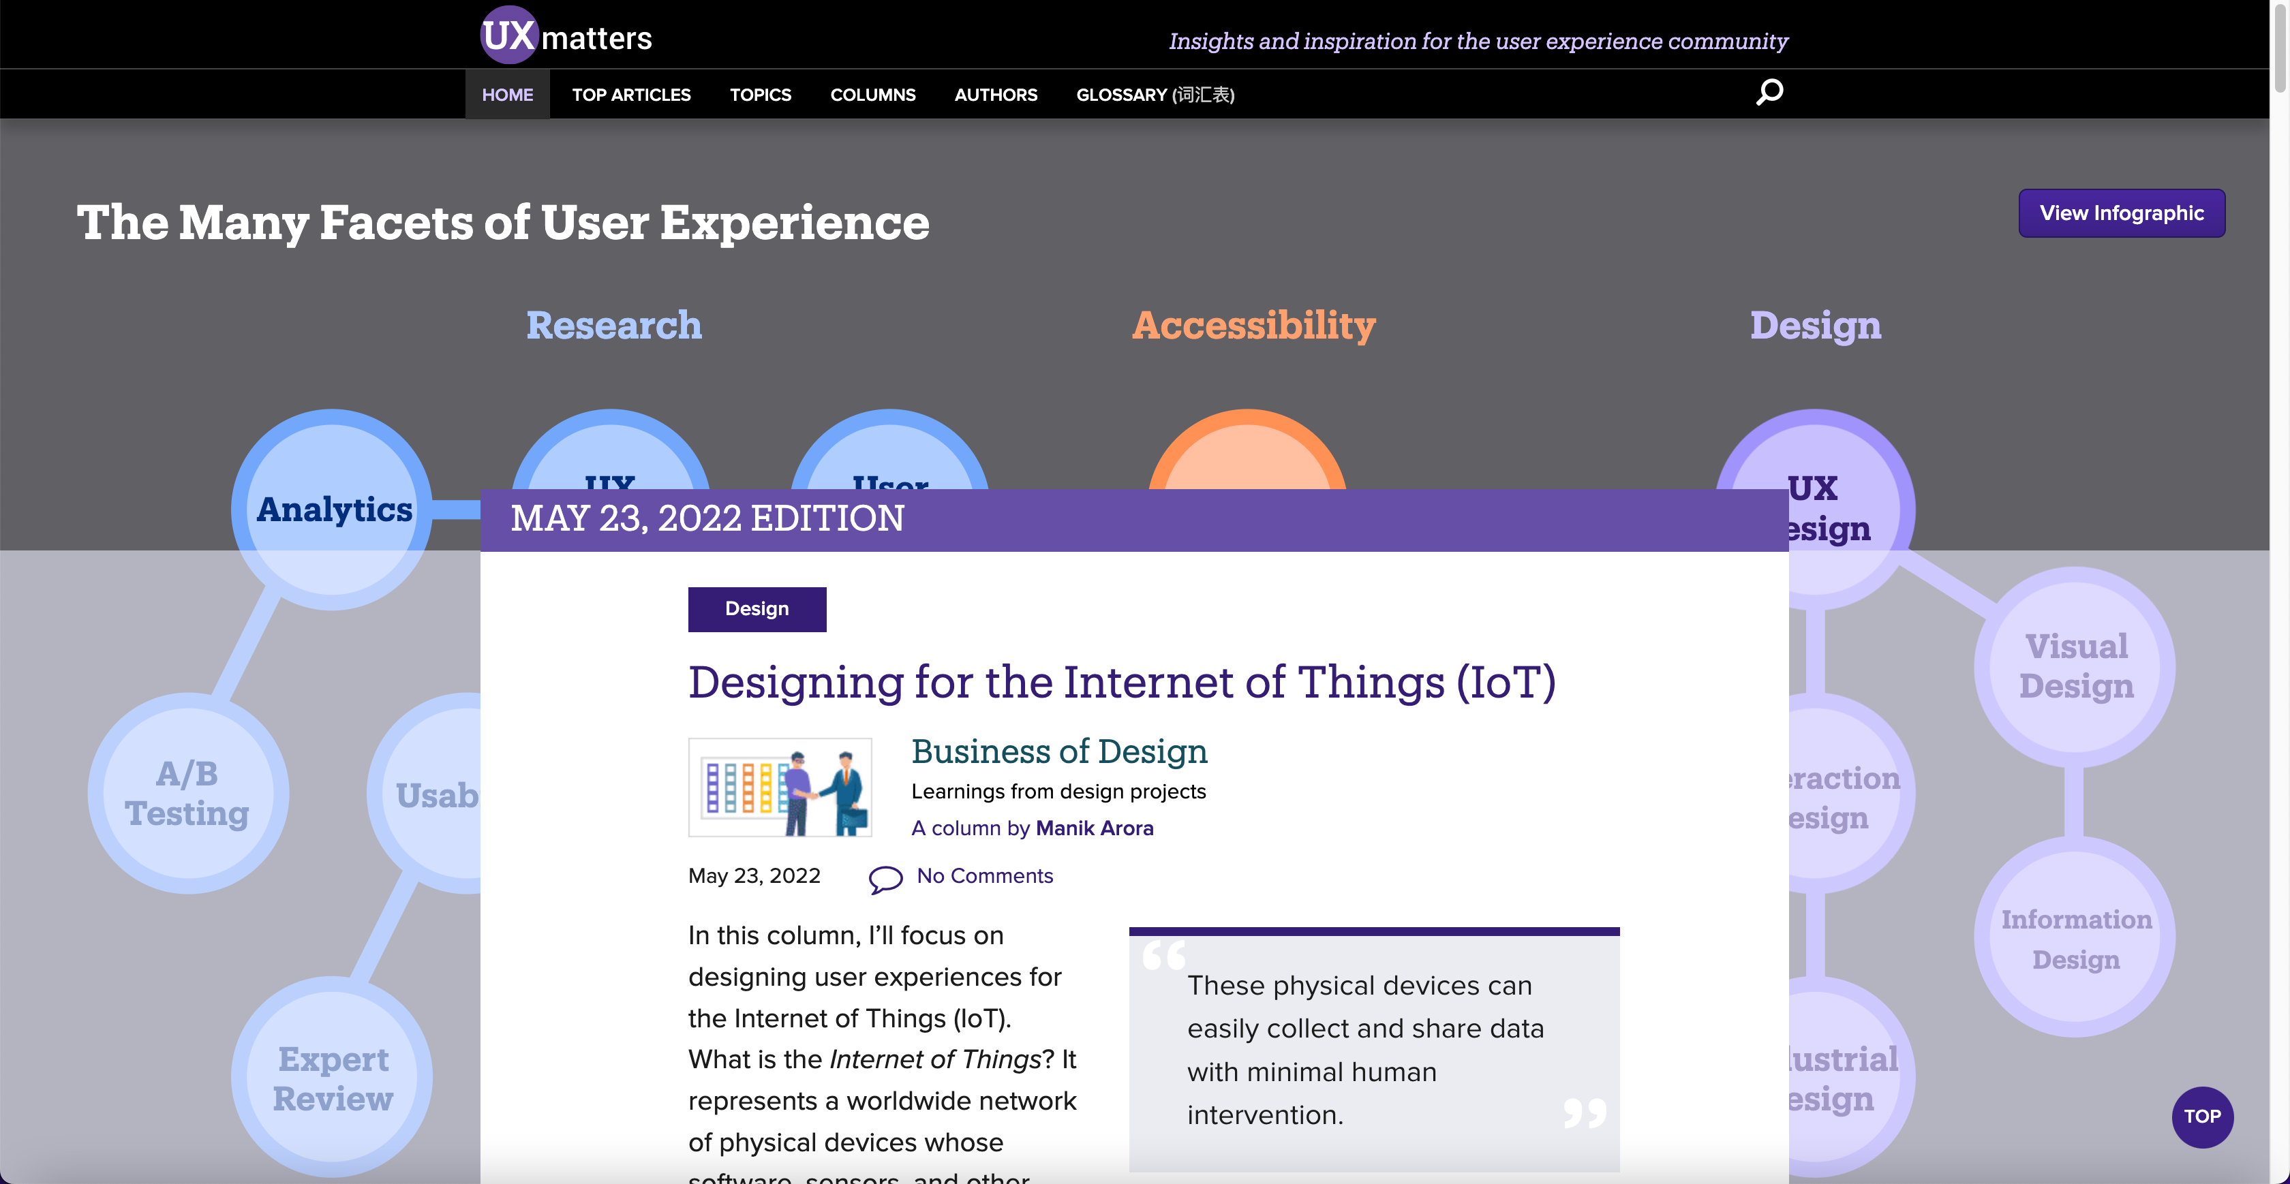Open the HOME nav tab

pyautogui.click(x=506, y=94)
